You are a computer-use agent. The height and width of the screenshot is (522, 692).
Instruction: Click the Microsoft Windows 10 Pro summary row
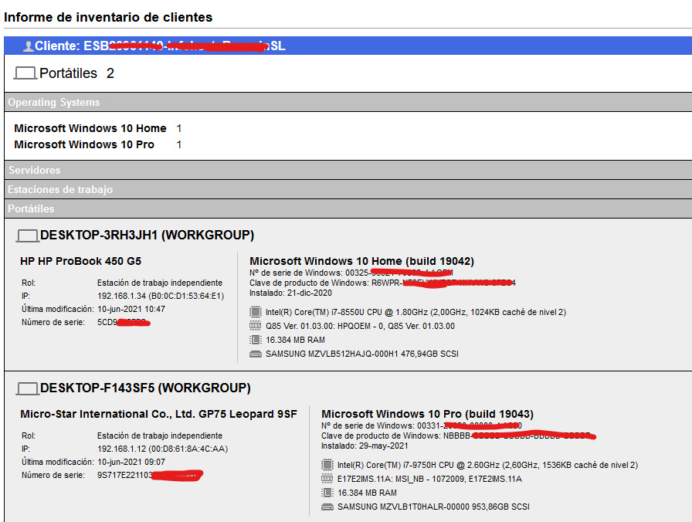click(x=98, y=144)
